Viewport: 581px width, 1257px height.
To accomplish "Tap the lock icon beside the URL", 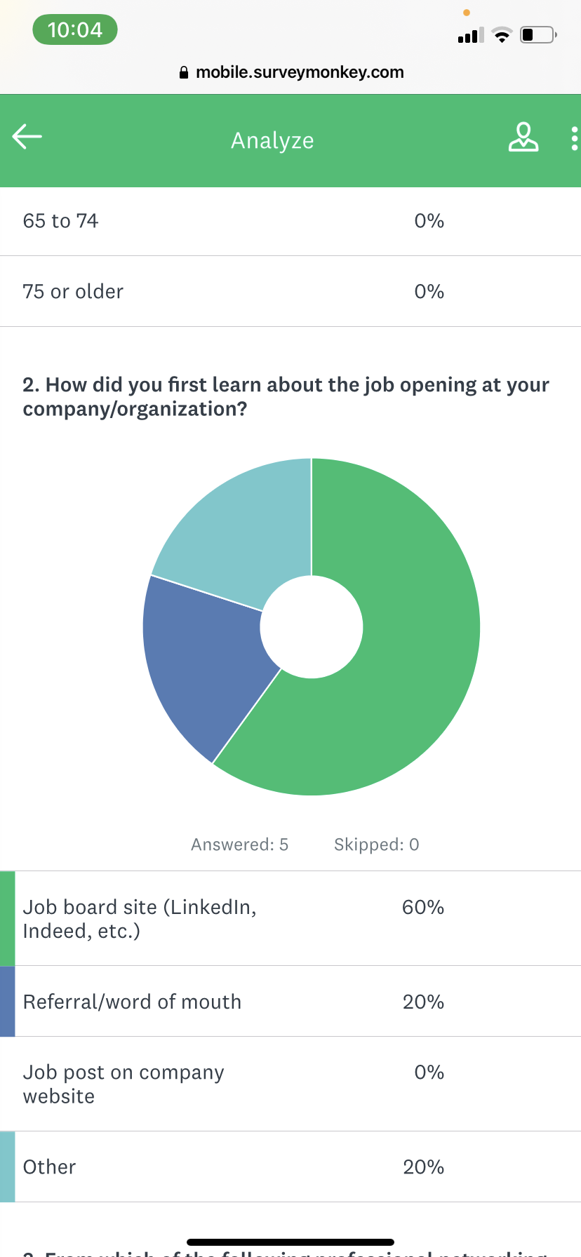I will 183,72.
